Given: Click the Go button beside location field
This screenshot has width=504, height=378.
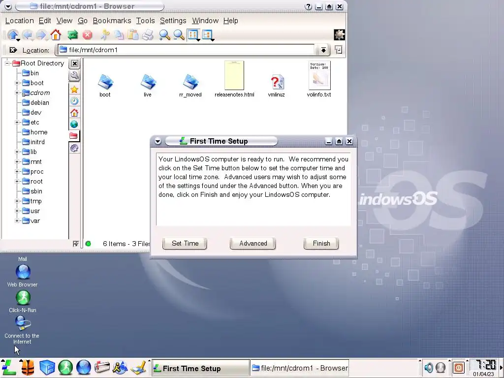Looking at the screenshot, I should point(339,50).
